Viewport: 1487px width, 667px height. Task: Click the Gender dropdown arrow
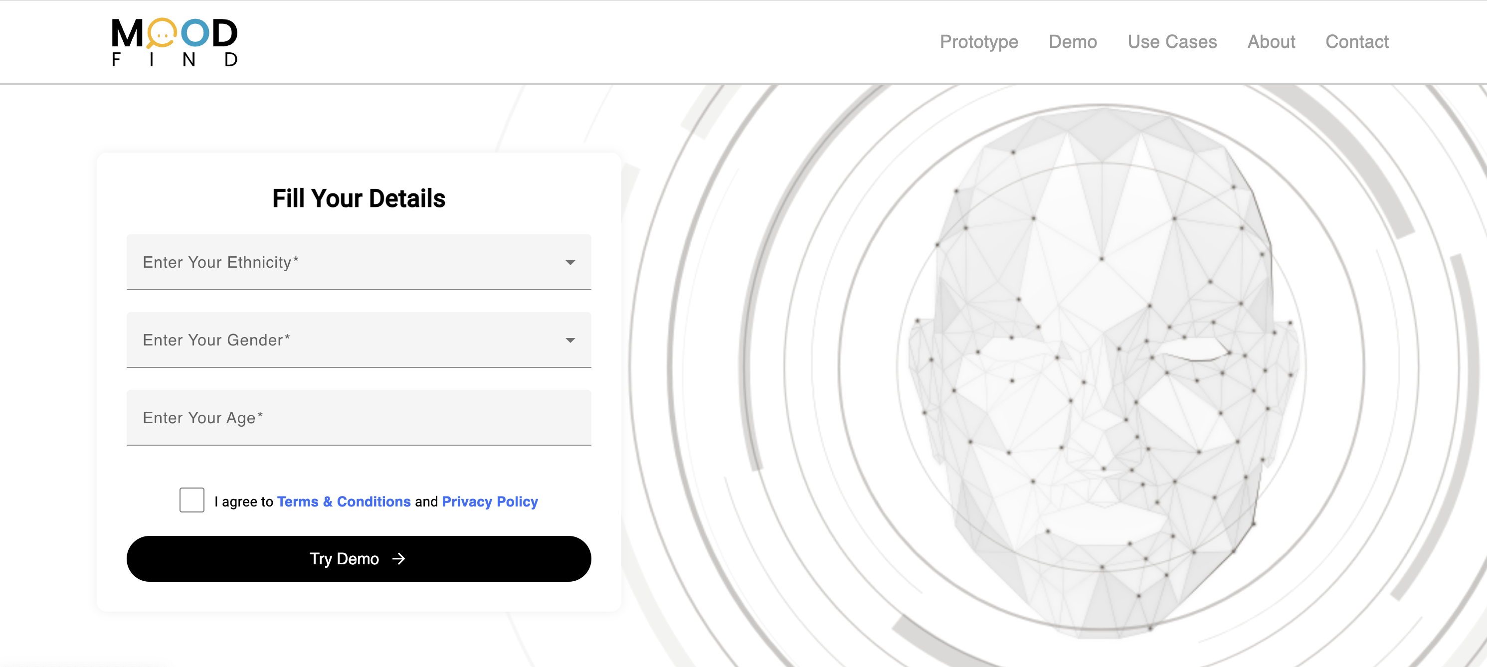click(x=570, y=340)
